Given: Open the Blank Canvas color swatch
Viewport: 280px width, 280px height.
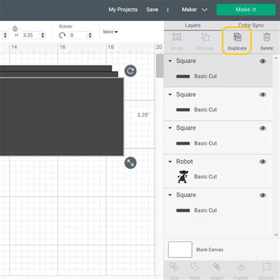Looking at the screenshot, I should (x=180, y=249).
